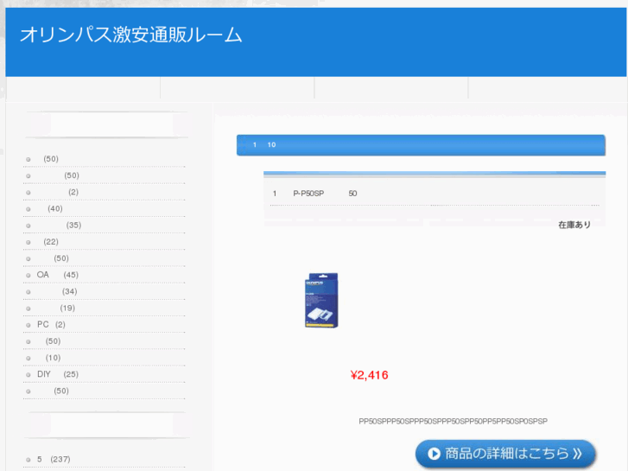Click the play arrow icon in detail button
628x471 pixels.
pyautogui.click(x=434, y=454)
